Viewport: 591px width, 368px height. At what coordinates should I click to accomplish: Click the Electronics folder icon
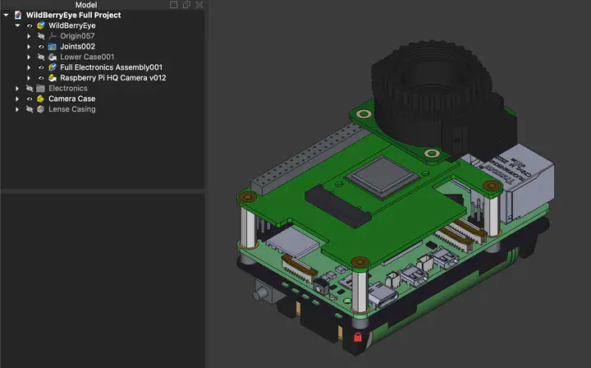40,88
